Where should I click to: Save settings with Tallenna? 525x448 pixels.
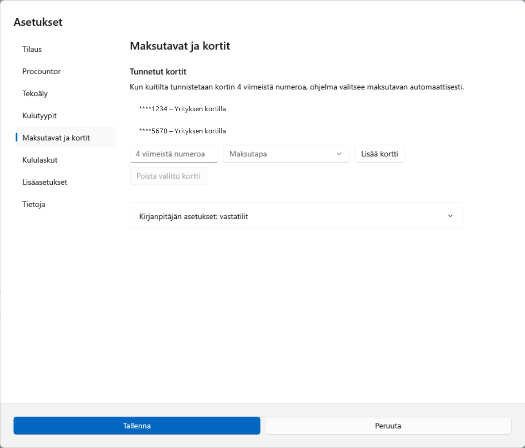(136, 425)
